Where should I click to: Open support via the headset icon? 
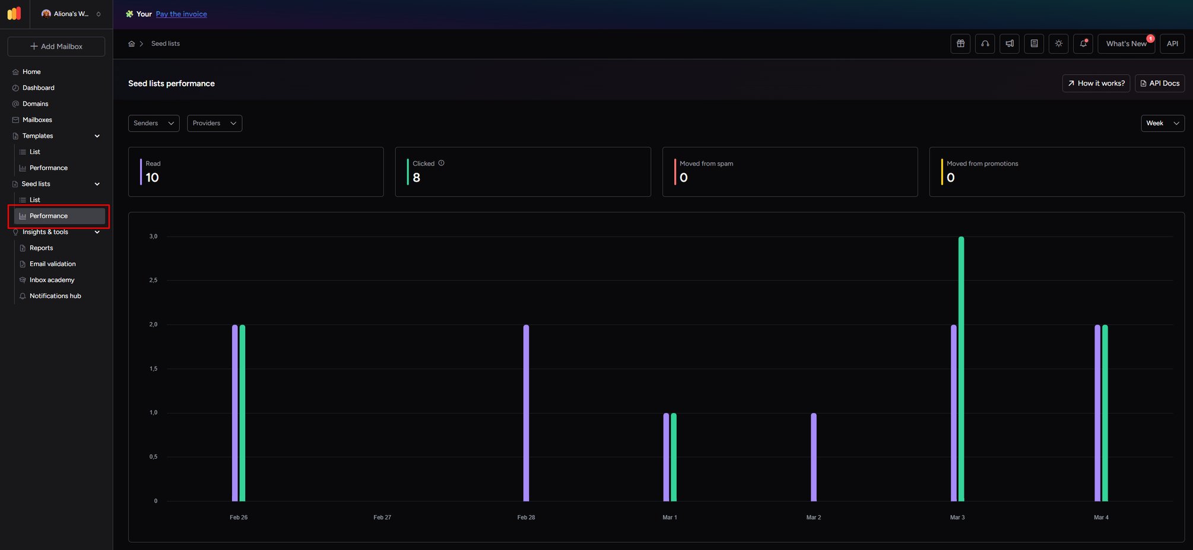[x=985, y=44]
